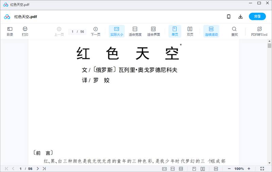
Task: Convert the PDF to Word (PDF转Word)
Action: pos(259,31)
